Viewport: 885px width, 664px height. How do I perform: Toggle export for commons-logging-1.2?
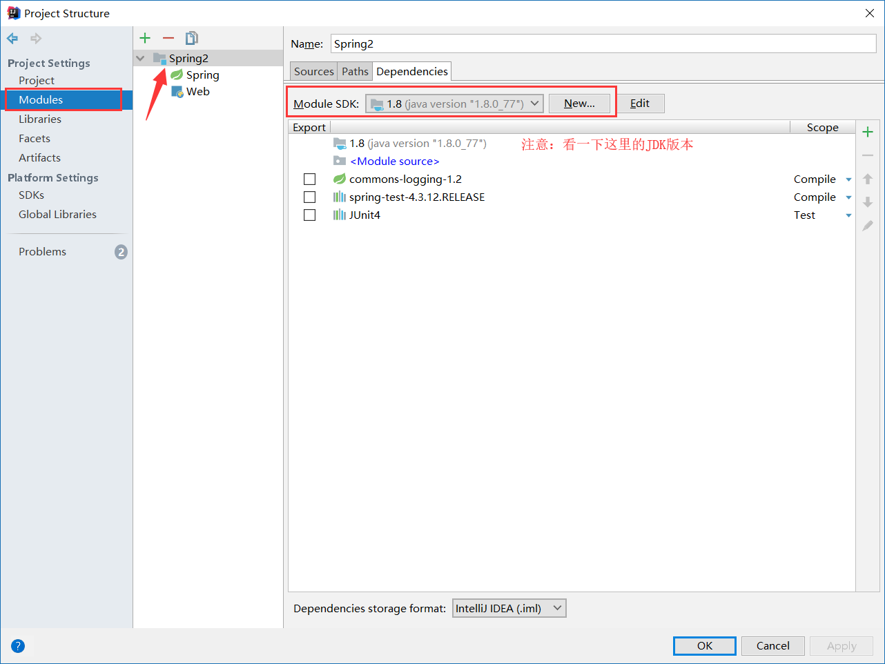pos(309,179)
